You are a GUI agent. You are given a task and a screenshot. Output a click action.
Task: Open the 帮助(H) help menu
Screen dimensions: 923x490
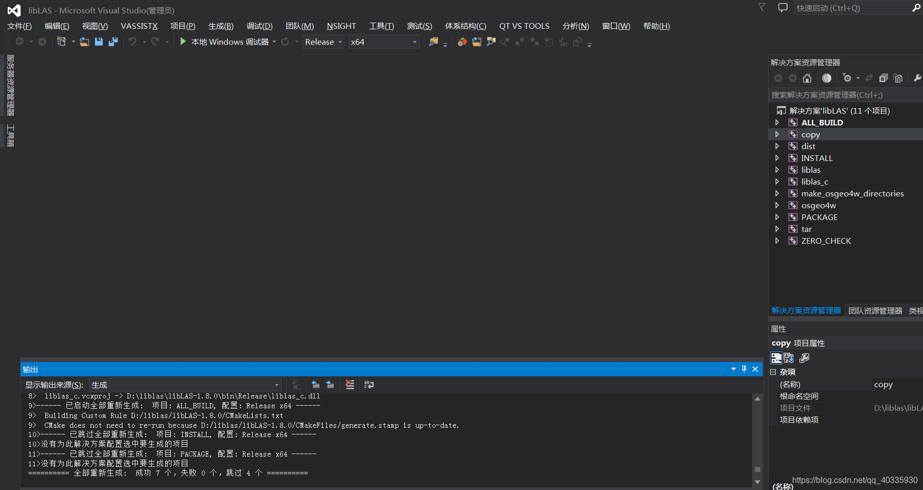tap(657, 26)
